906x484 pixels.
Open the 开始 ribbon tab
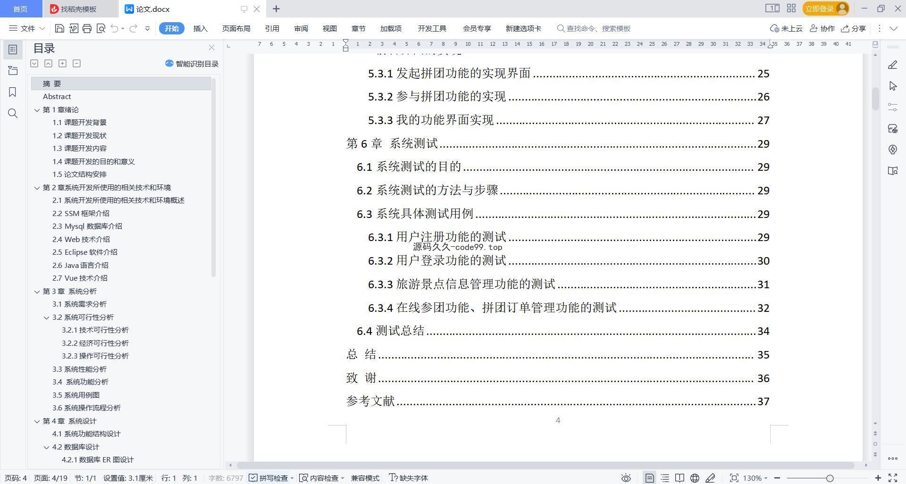tap(171, 28)
